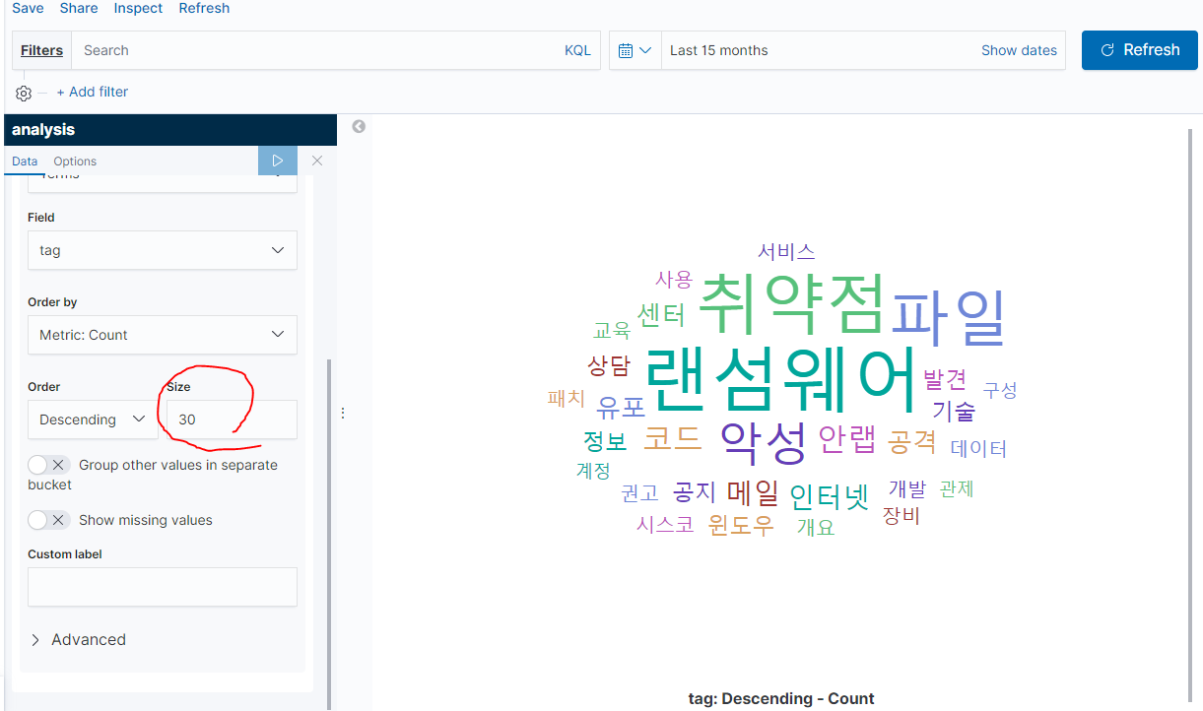
Task: Switch to the Data tab
Action: click(x=25, y=162)
